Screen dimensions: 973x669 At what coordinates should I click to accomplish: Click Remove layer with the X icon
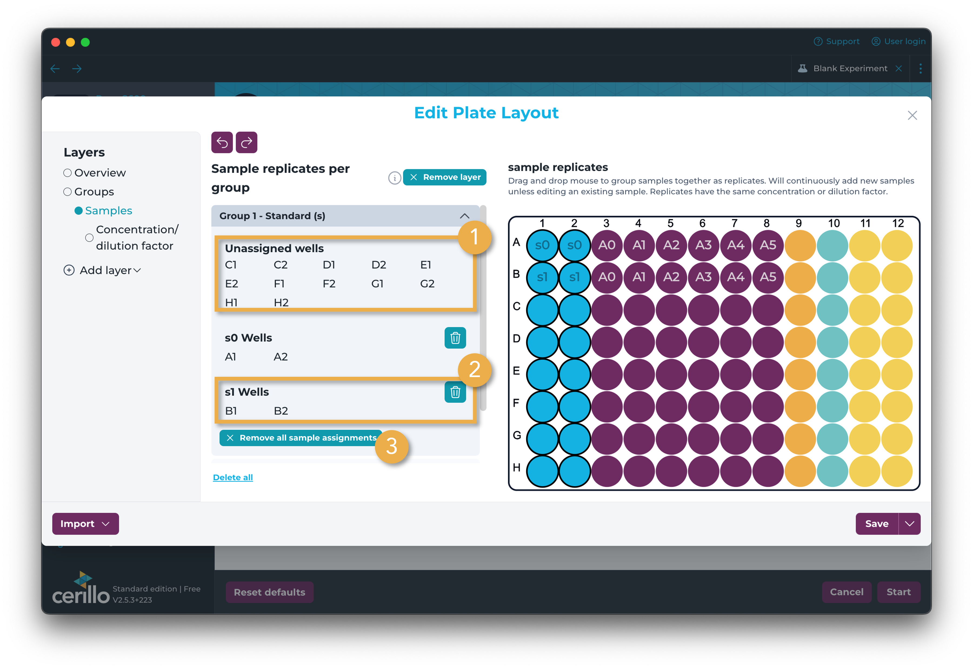(444, 177)
